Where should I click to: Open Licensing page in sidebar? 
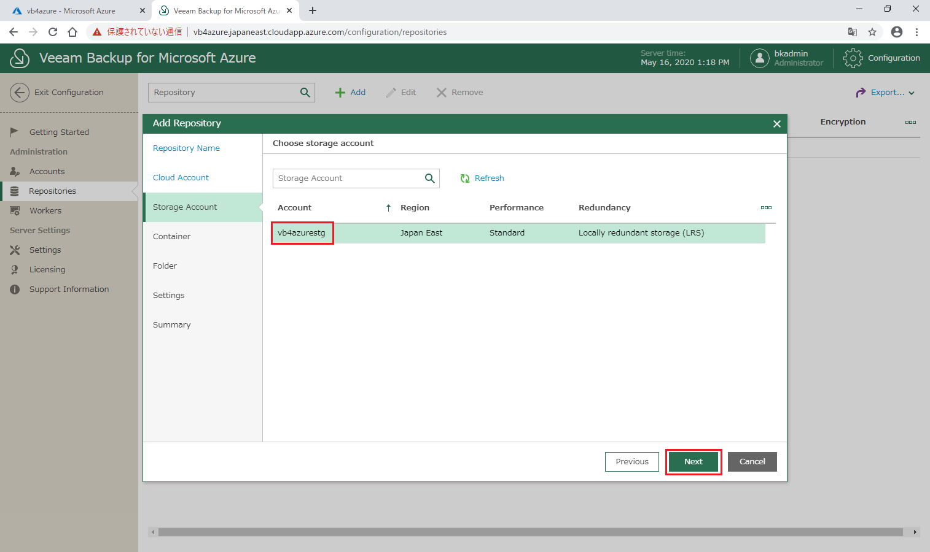[x=47, y=270]
